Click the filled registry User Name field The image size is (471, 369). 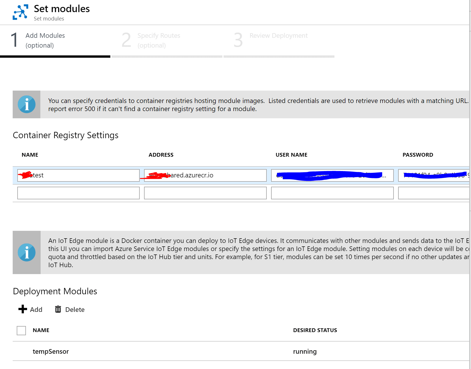click(x=332, y=175)
